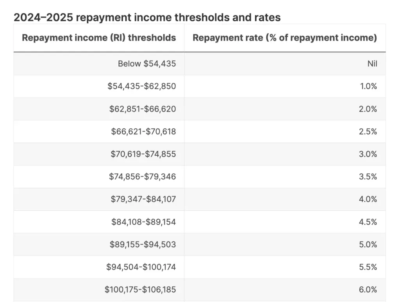
Task: Click the 4.5% repayment rate value
Action: click(368, 222)
